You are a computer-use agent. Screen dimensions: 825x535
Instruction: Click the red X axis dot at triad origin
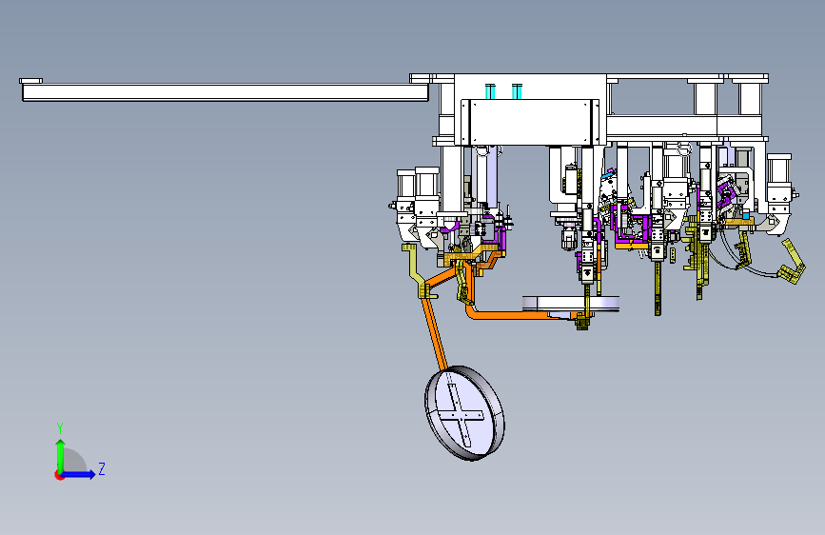point(58,475)
